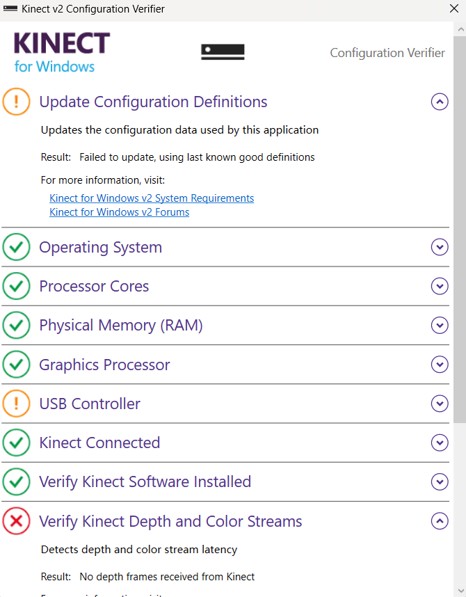The image size is (466, 597).
Task: Click the green checkmark beside Kinect Connected
Action: (x=17, y=443)
